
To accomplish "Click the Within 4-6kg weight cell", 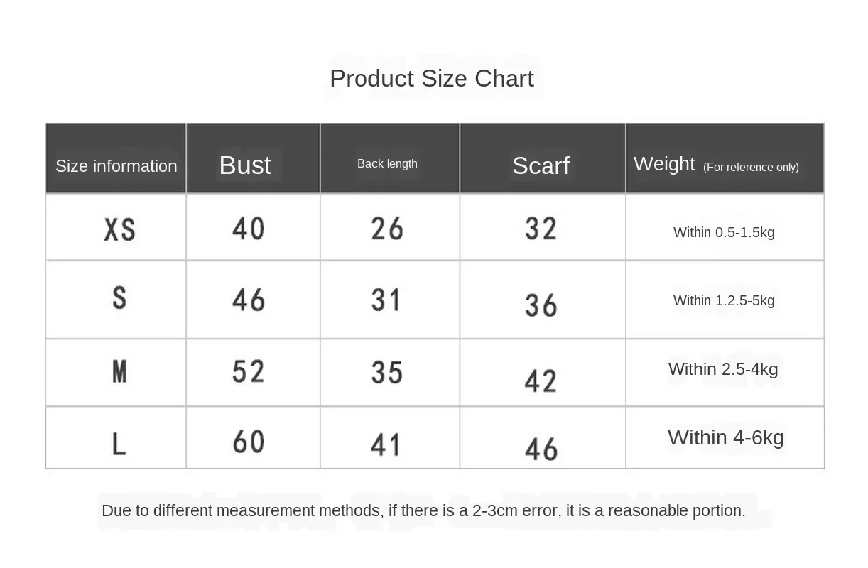I will [726, 437].
